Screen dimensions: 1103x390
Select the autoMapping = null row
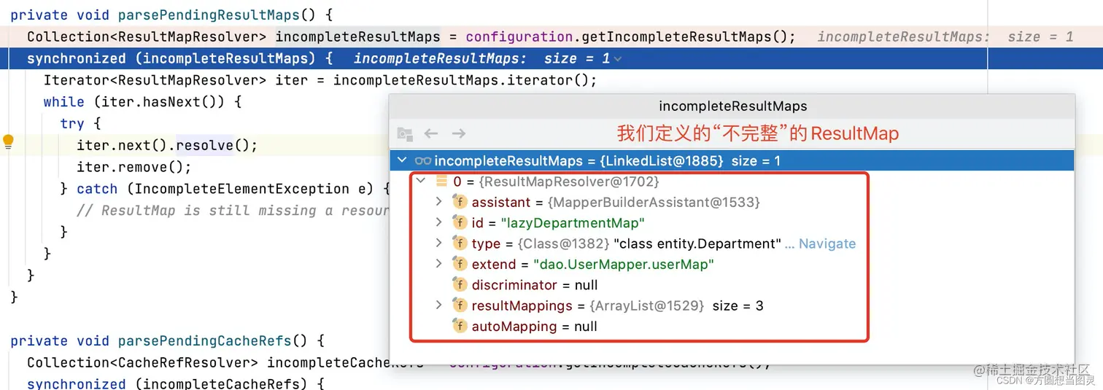732,327
